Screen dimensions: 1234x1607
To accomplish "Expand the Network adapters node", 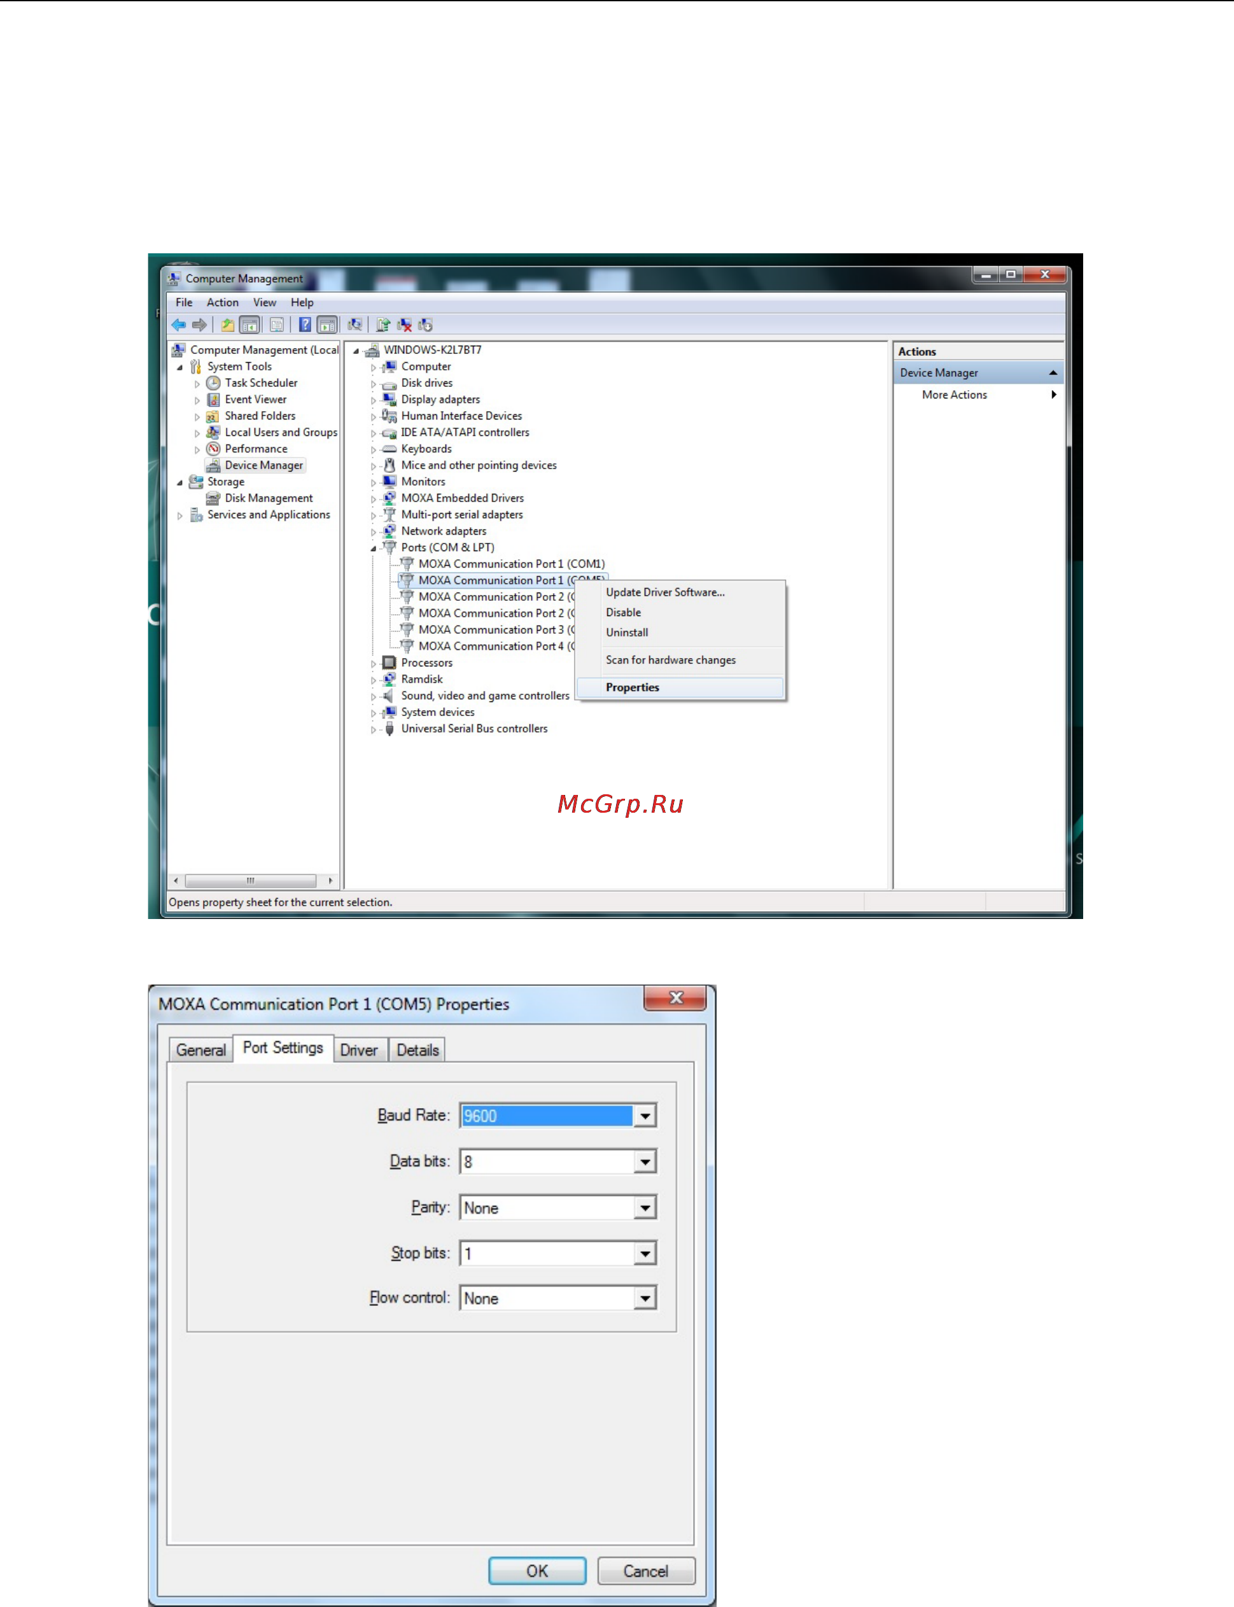I will (x=373, y=532).
